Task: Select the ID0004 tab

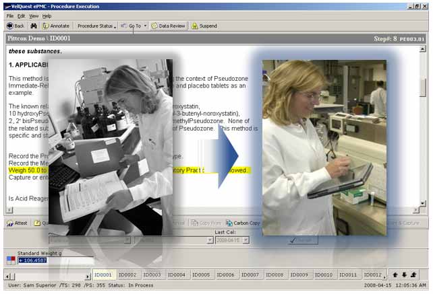Action: point(177,274)
